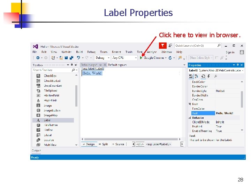
Task: Click the Alphabetical sort icon in Properties
Action: click(196, 76)
